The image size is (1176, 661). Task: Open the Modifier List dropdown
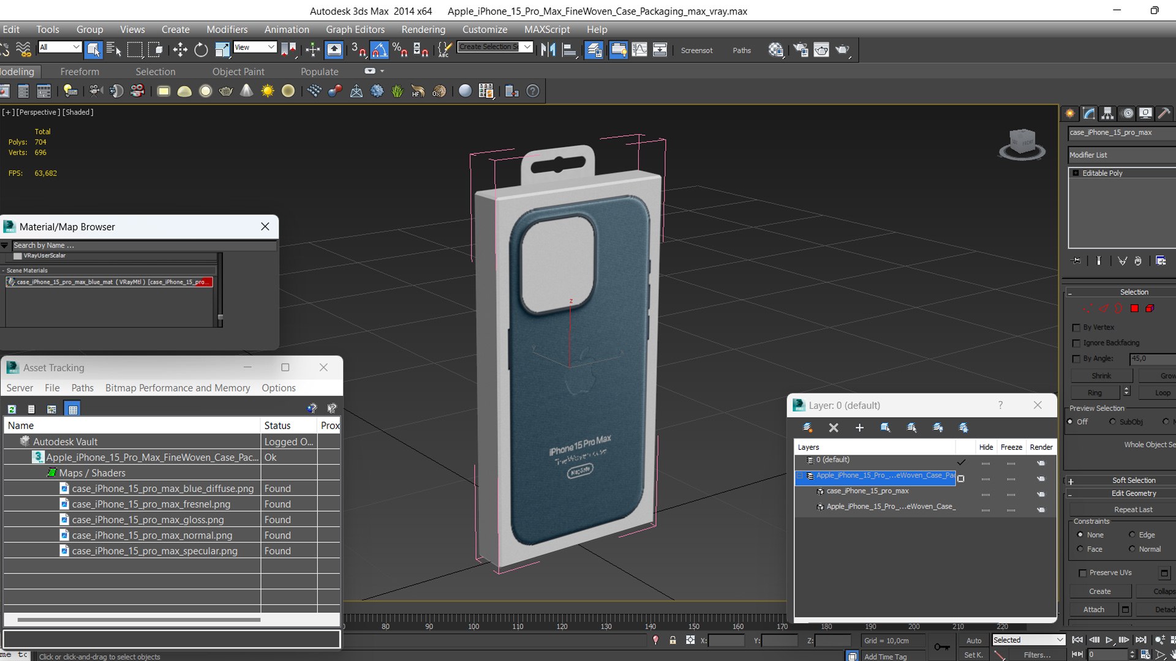pos(1121,155)
